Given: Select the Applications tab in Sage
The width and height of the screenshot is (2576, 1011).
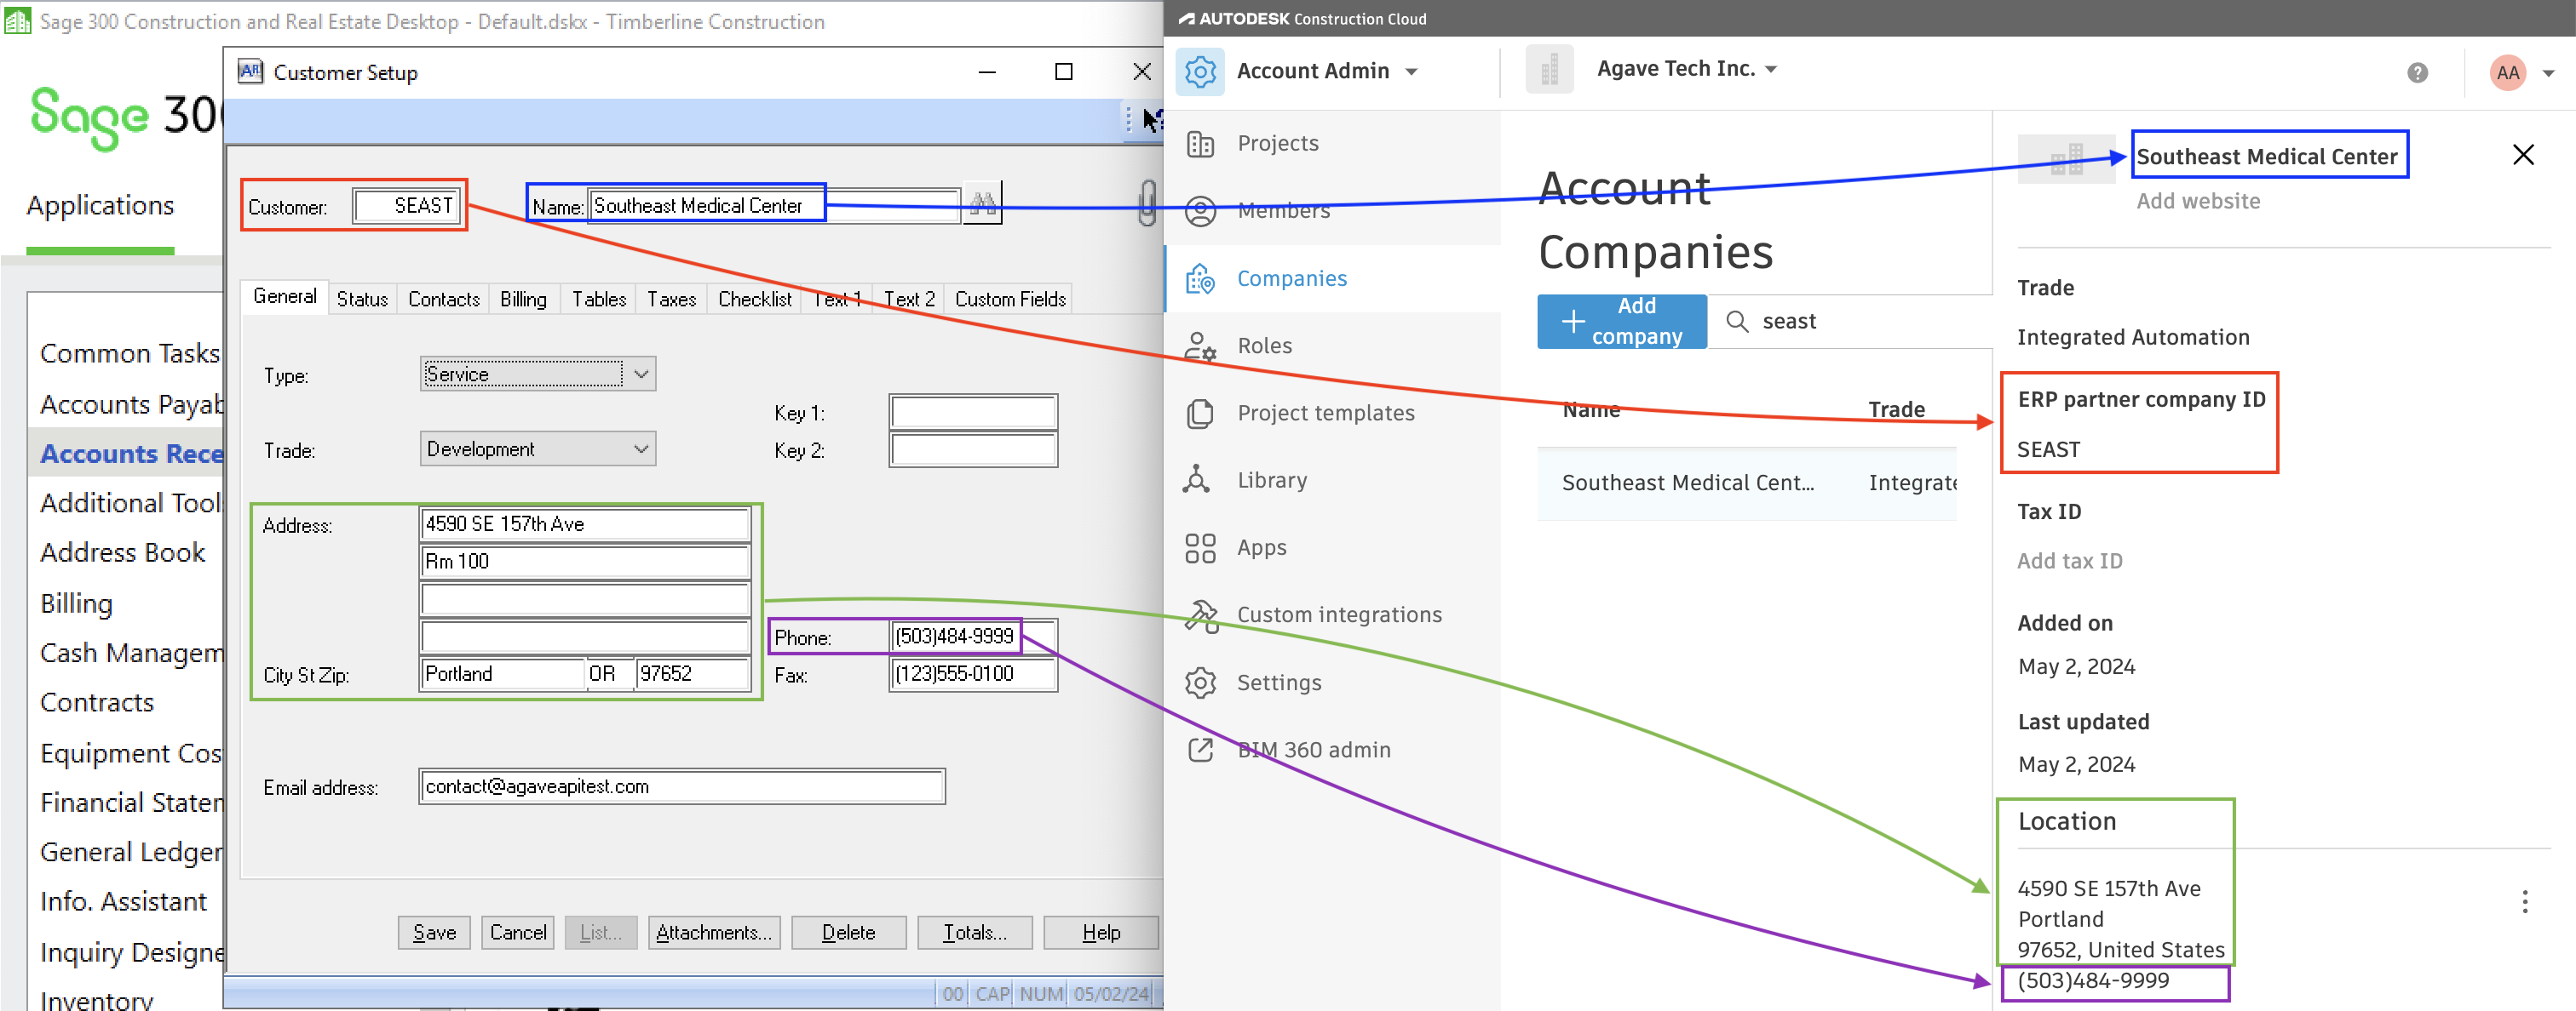Looking at the screenshot, I should coord(100,206).
